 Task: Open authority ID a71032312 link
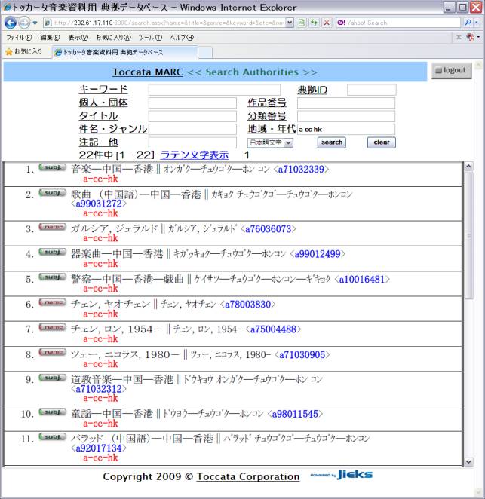tap(99, 389)
